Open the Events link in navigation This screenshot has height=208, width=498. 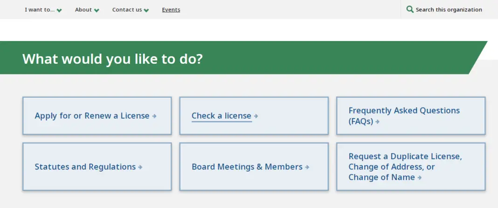[171, 10]
